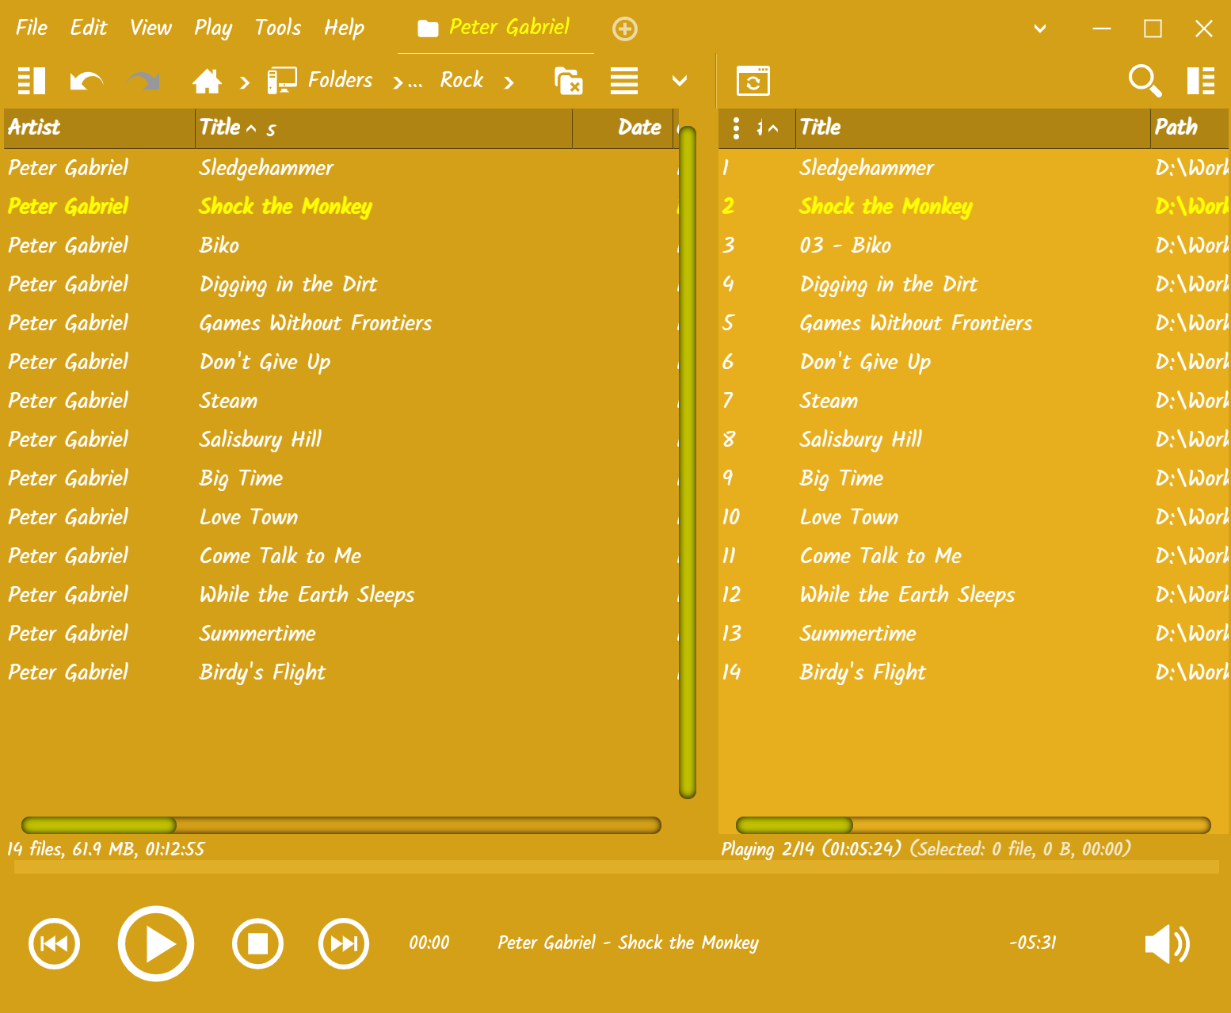Go to the previous track
1231x1013 pixels.
[54, 943]
